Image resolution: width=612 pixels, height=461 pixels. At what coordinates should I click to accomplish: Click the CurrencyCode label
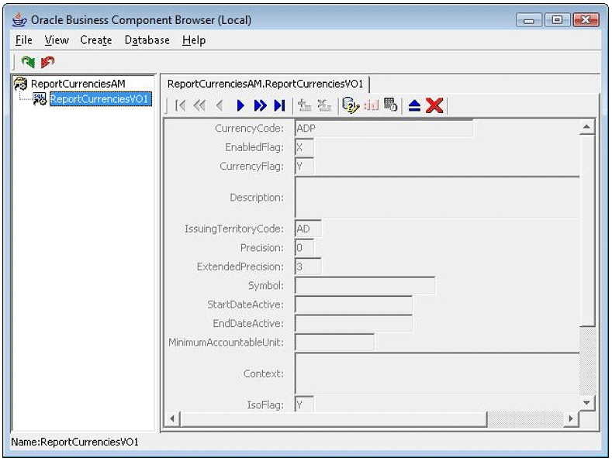click(x=250, y=129)
